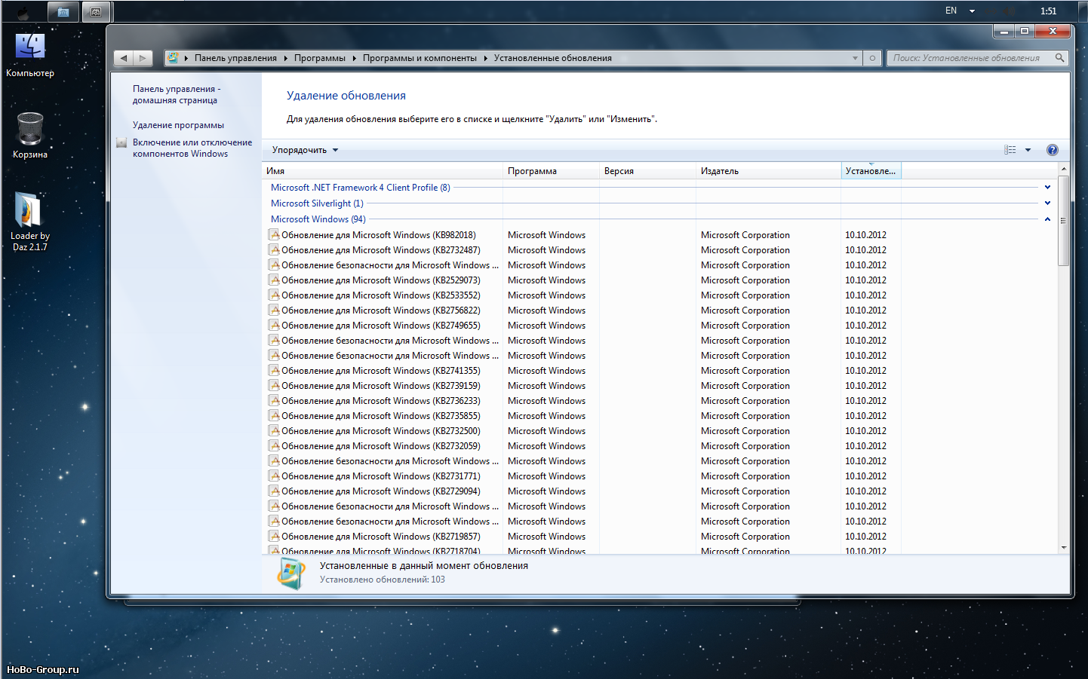This screenshot has height=679, width=1088.
Task: Go forward with the forward arrow
Action: tap(143, 58)
